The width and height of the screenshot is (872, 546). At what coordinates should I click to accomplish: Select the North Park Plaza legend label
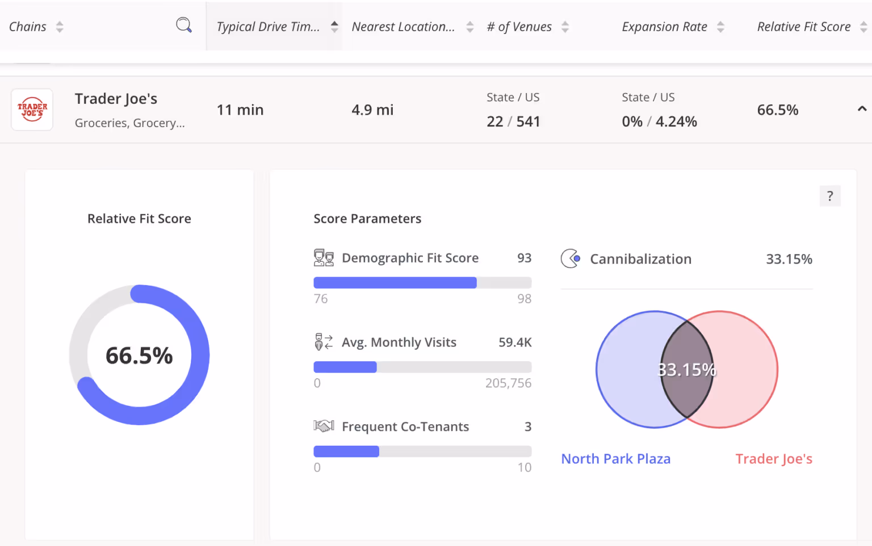point(616,459)
